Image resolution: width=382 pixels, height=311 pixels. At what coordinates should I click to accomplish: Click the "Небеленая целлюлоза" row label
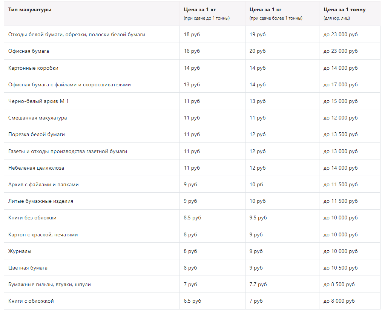pyautogui.click(x=36, y=168)
